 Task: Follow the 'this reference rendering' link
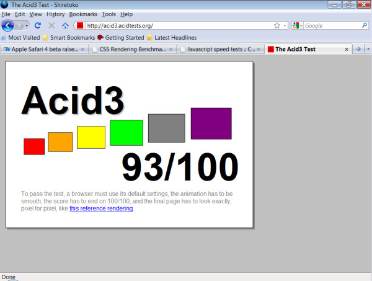(101, 208)
